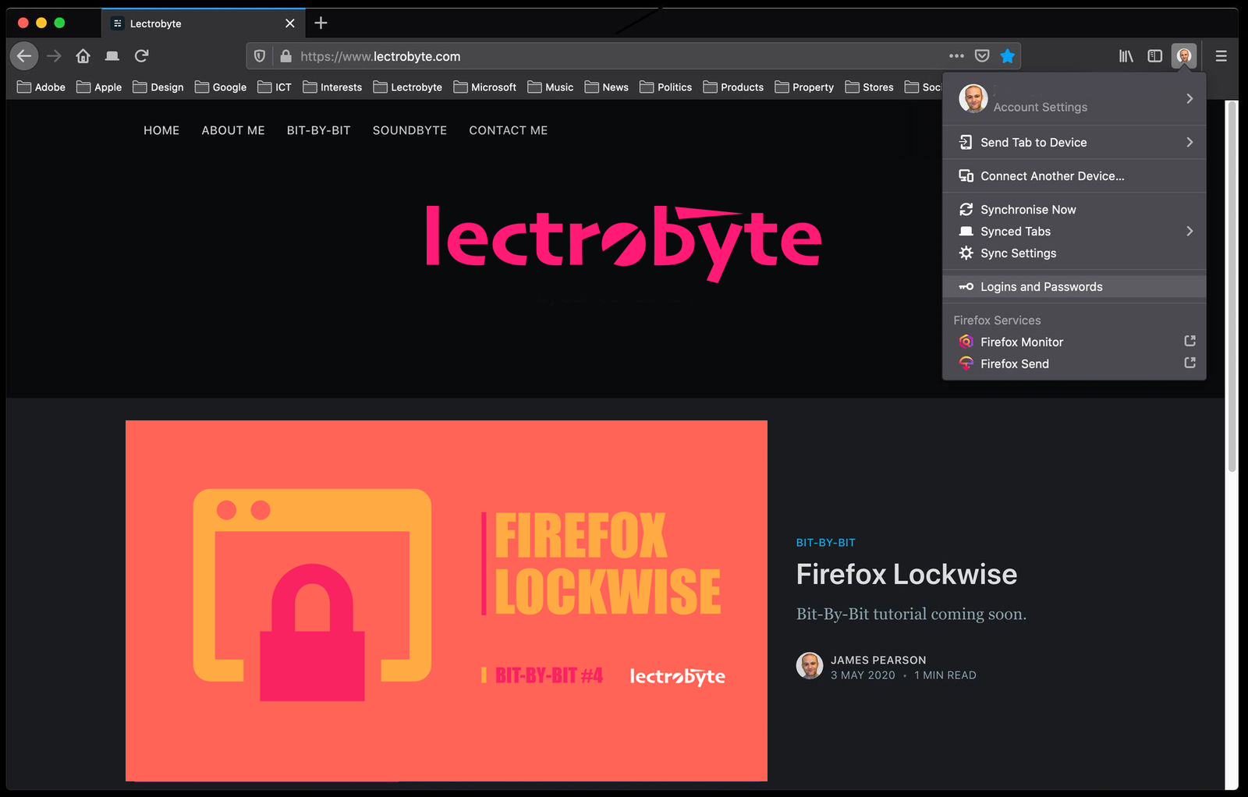The height and width of the screenshot is (797, 1248).
Task: Reload the page with the refresh icon
Action: (141, 56)
